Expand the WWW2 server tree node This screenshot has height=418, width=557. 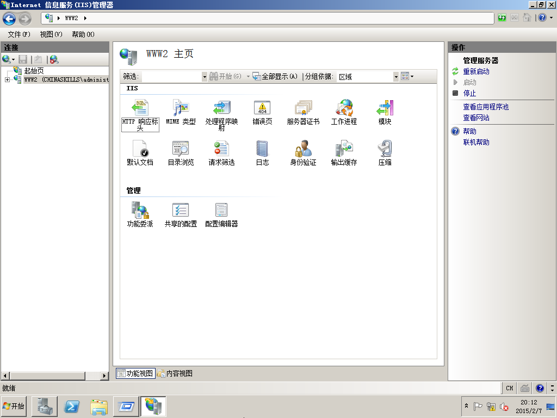7,79
